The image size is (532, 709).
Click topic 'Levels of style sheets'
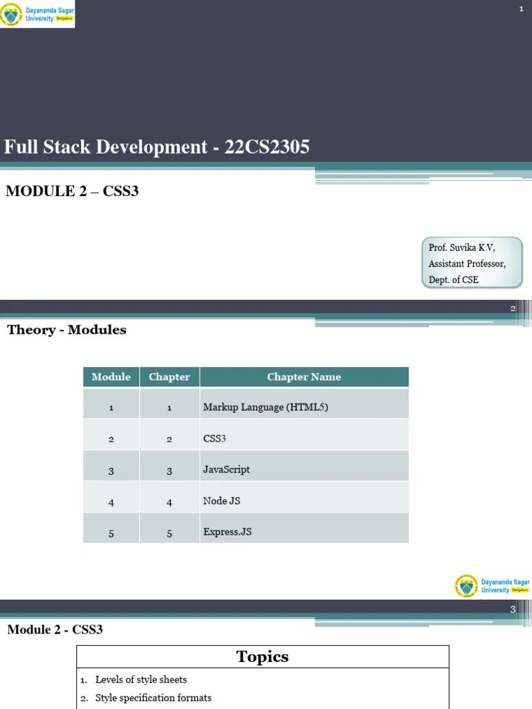point(141,680)
